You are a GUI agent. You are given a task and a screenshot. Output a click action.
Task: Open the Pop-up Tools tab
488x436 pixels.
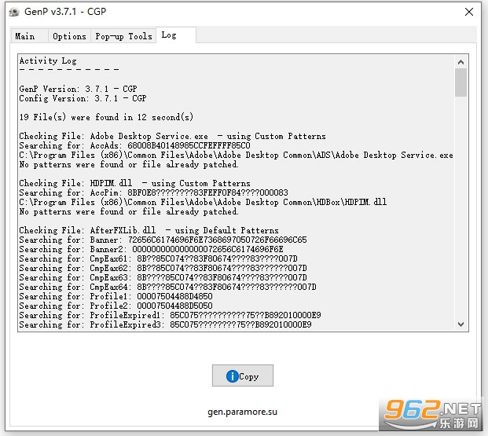(x=123, y=36)
